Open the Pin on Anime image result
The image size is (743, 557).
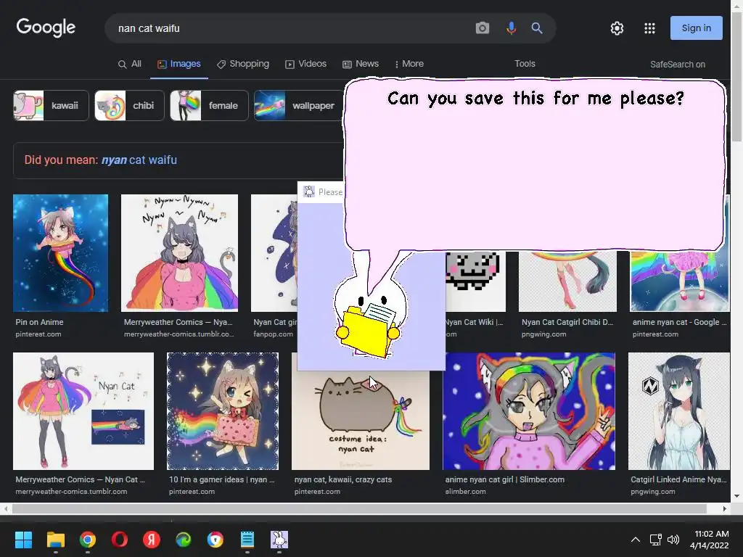[61, 253]
